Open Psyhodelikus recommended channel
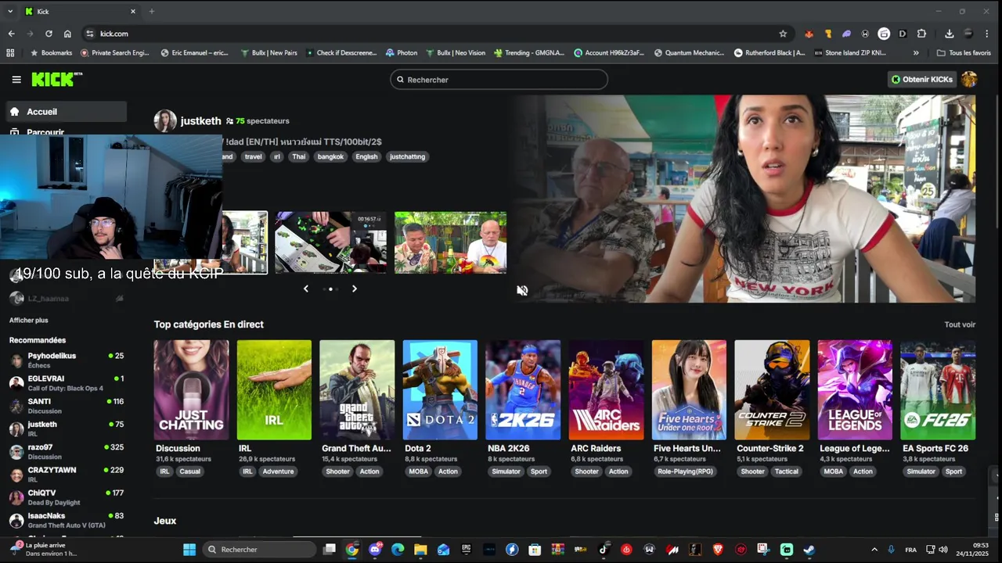The width and height of the screenshot is (1002, 563). [x=66, y=360]
